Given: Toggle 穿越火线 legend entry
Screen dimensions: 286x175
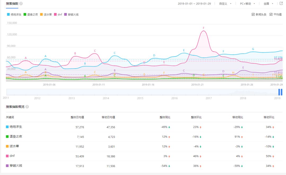Looking at the screenshot, I should click(71, 14).
